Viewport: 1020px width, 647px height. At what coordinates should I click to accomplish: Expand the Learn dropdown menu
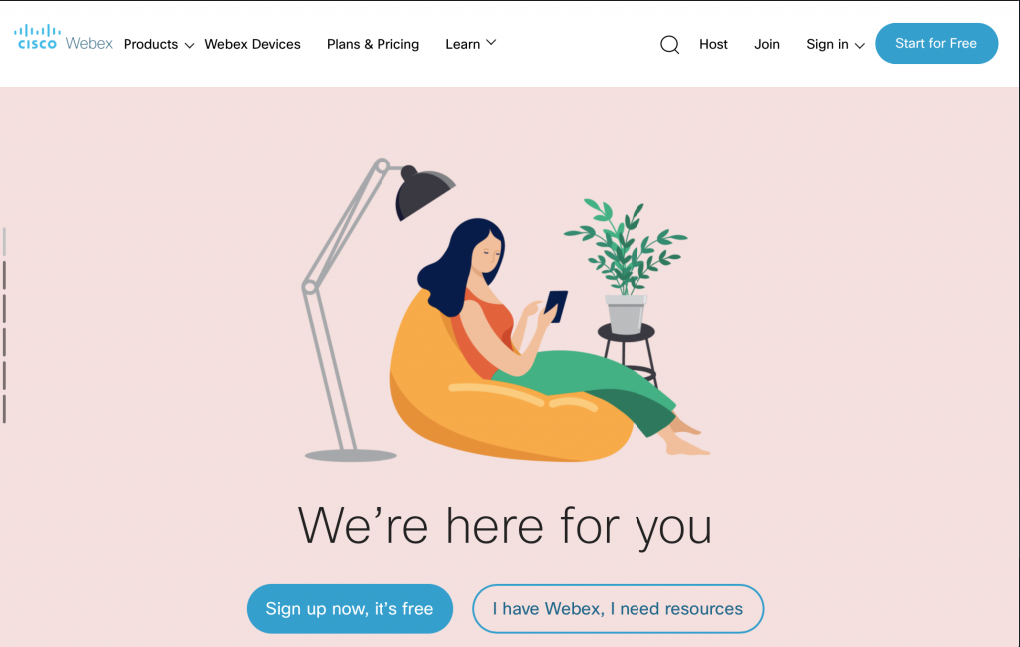tap(470, 44)
